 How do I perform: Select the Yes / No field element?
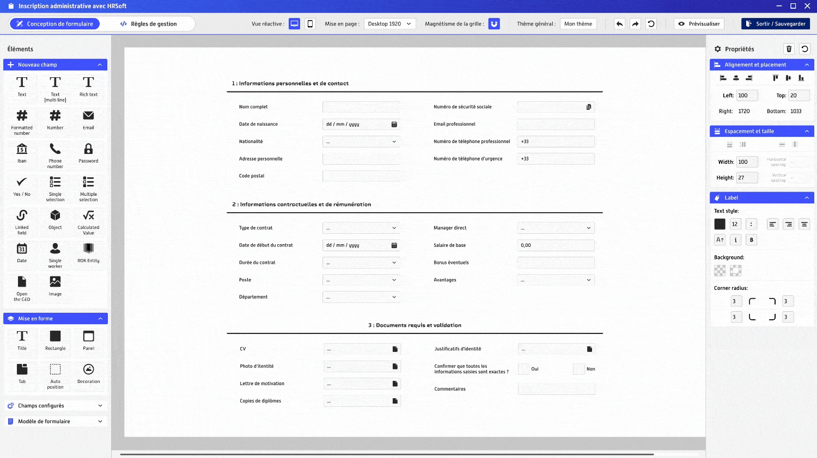[x=22, y=187]
